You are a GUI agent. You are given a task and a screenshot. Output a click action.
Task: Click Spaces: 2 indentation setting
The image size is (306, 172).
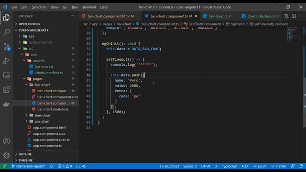click(190, 166)
